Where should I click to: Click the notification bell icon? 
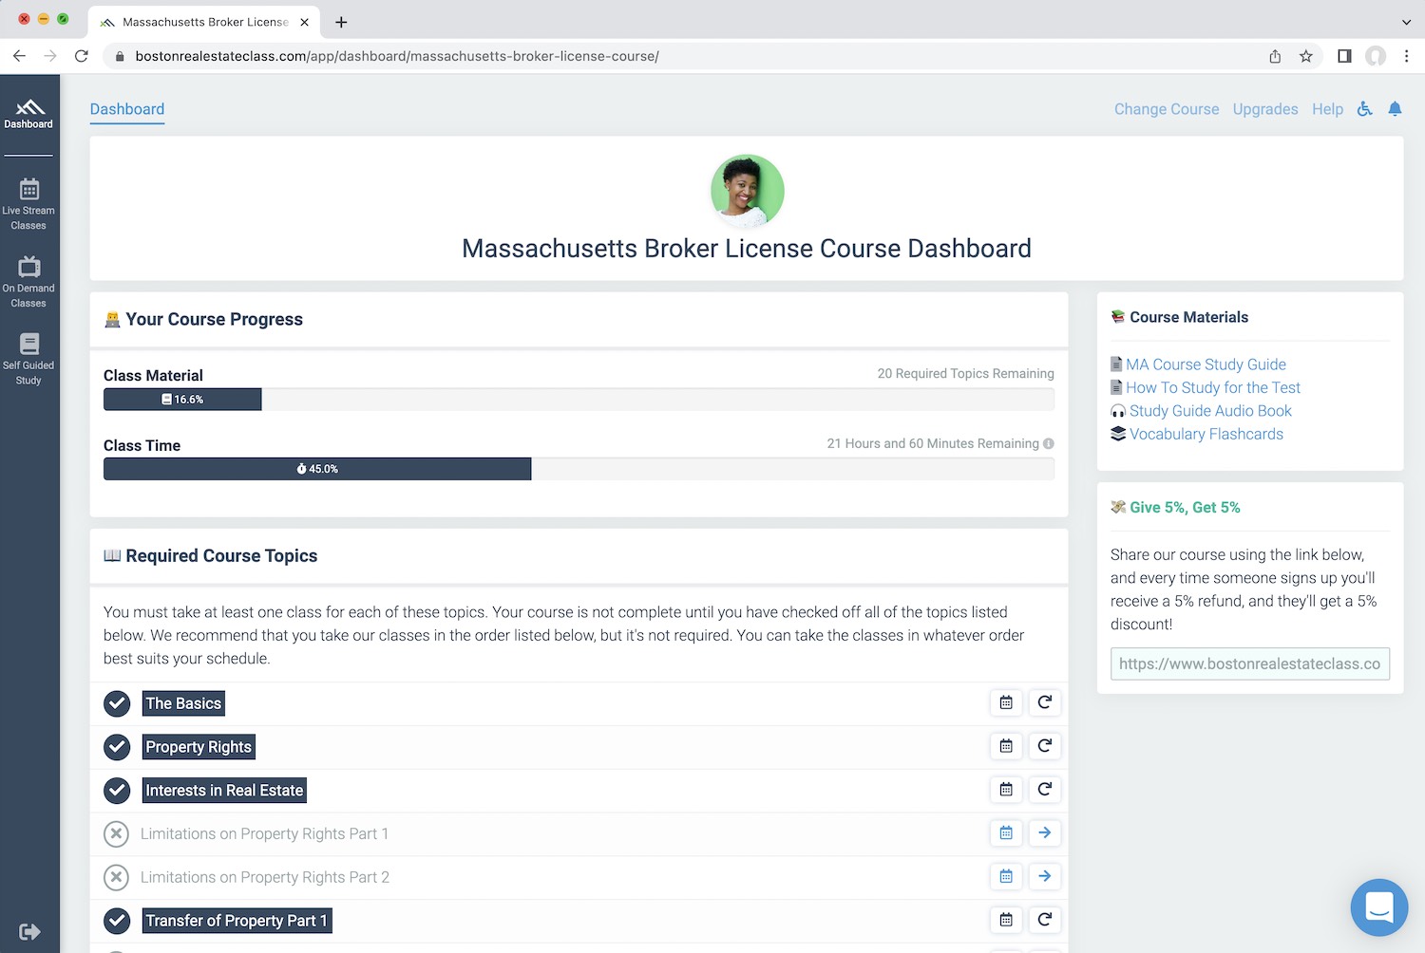coord(1395,109)
